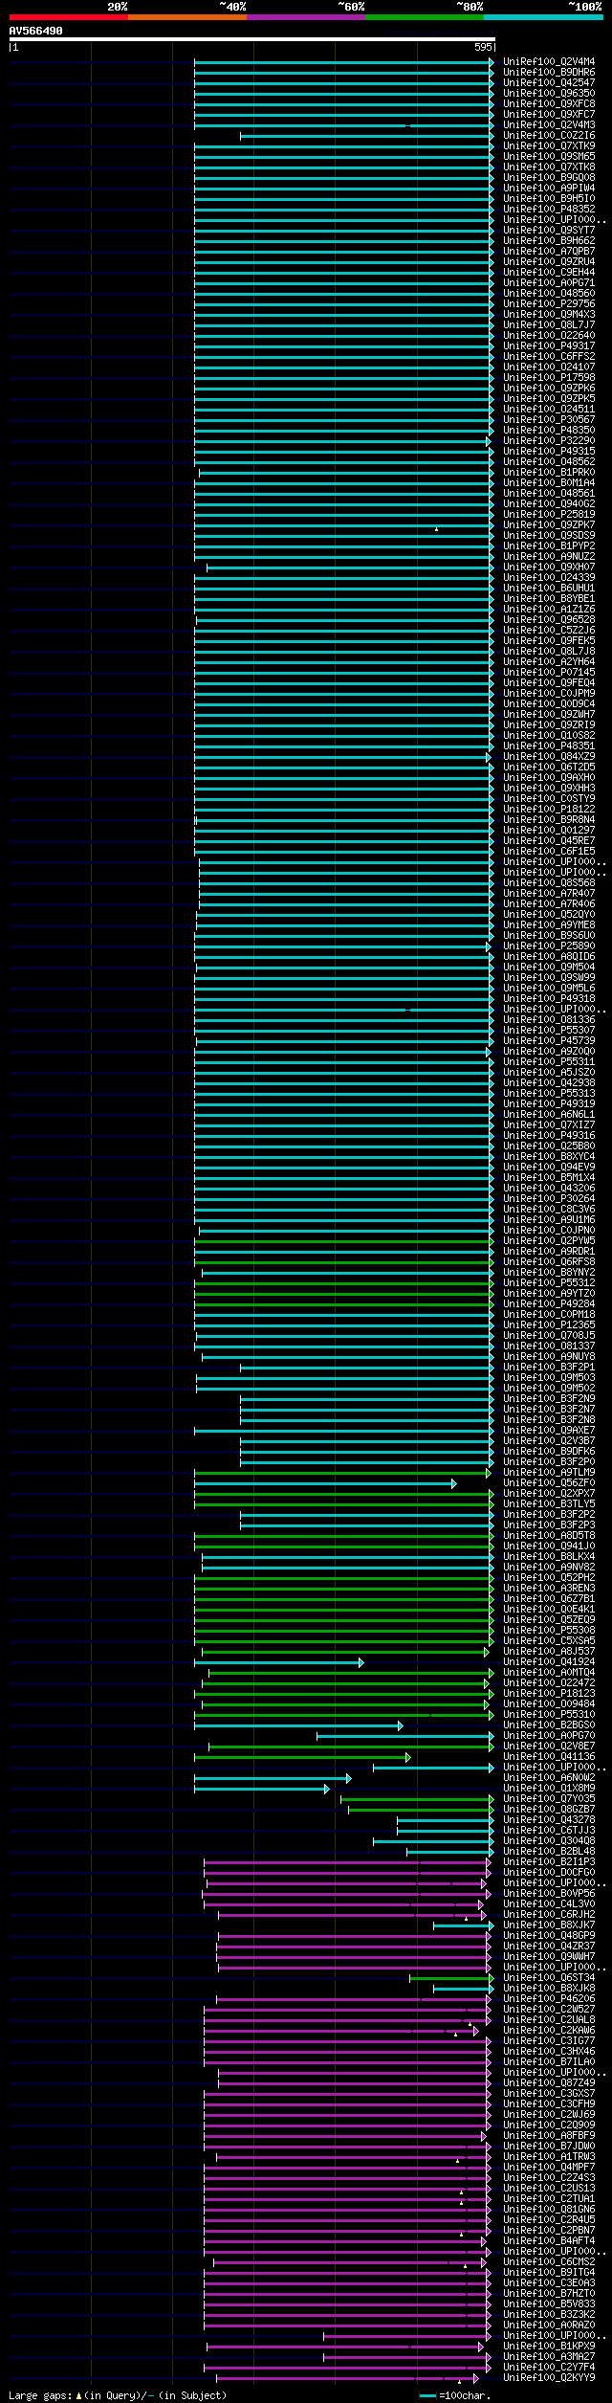Click hit label UniRef100_Q41924
612x2403 pixels.
coord(549,1662)
